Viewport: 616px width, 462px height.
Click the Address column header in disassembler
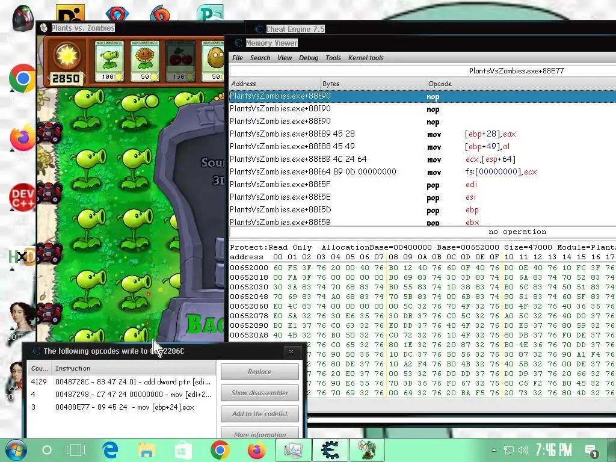[274, 84]
